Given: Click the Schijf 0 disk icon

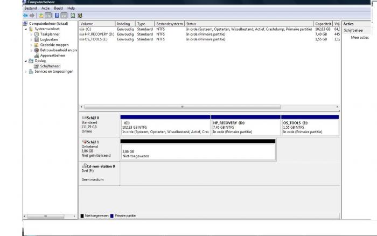Looking at the screenshot, I should 84,117.
